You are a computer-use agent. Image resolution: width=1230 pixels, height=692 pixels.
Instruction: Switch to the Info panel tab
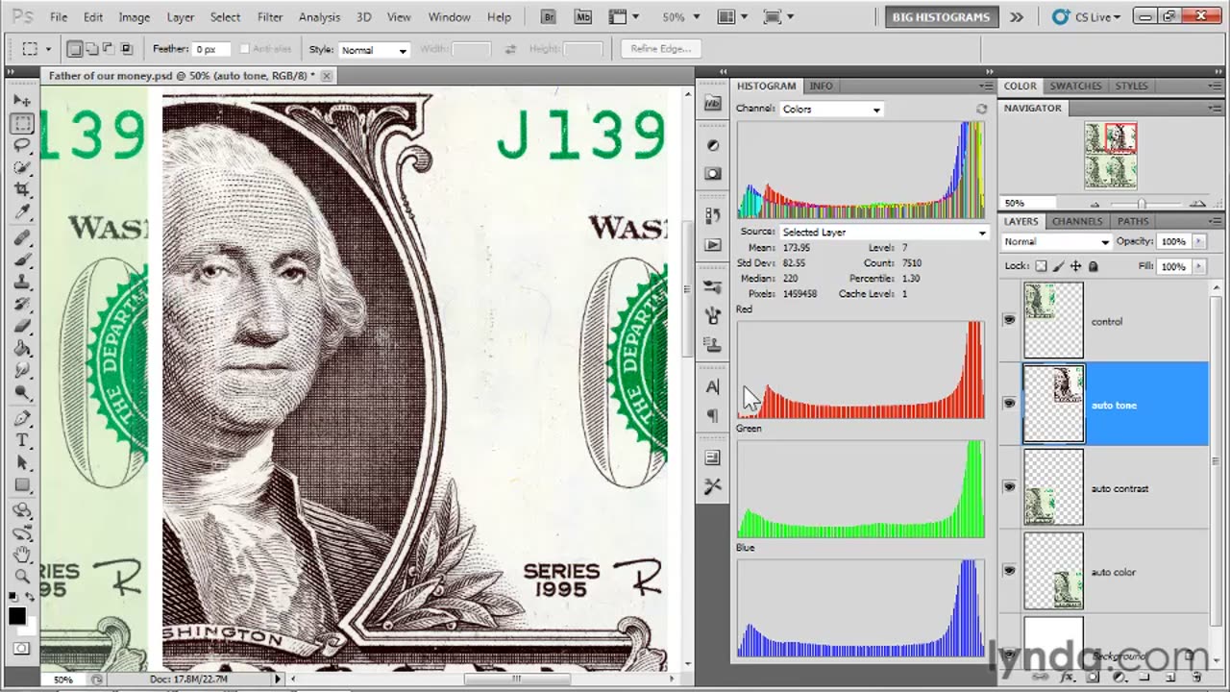[821, 86]
